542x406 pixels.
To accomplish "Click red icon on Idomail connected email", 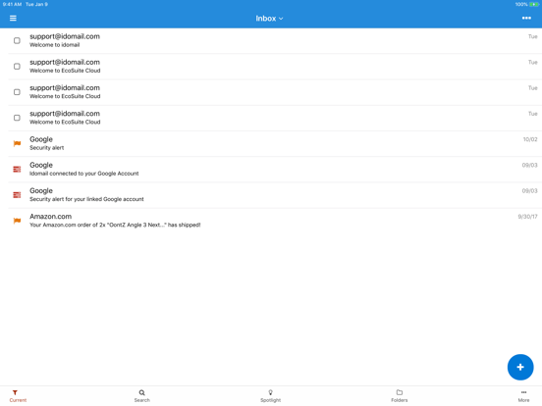I will click(17, 169).
